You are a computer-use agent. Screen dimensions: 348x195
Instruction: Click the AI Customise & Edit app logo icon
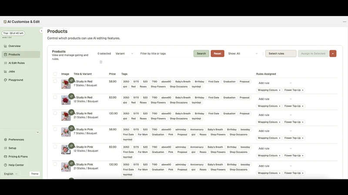pos(5,22)
